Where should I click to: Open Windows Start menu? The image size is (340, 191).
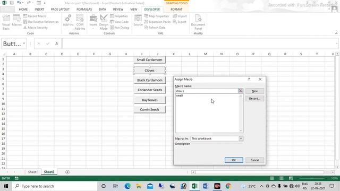click(6, 186)
